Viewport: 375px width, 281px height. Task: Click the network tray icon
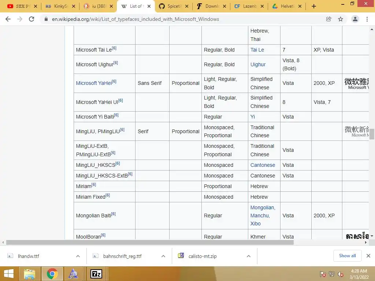pyautogui.click(x=331, y=274)
